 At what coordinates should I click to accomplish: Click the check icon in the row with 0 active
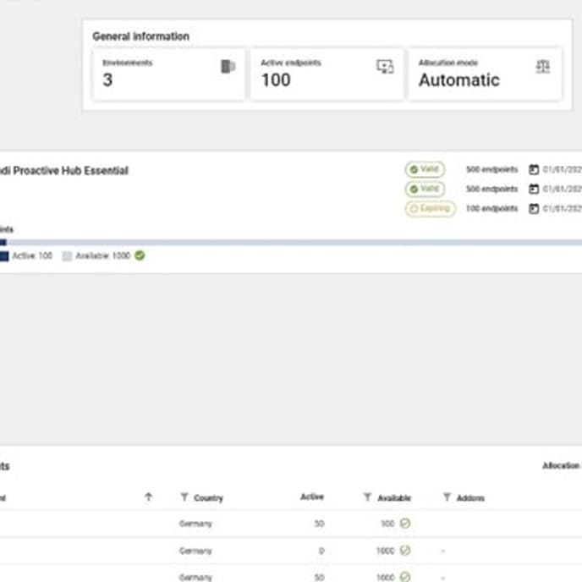[405, 551]
